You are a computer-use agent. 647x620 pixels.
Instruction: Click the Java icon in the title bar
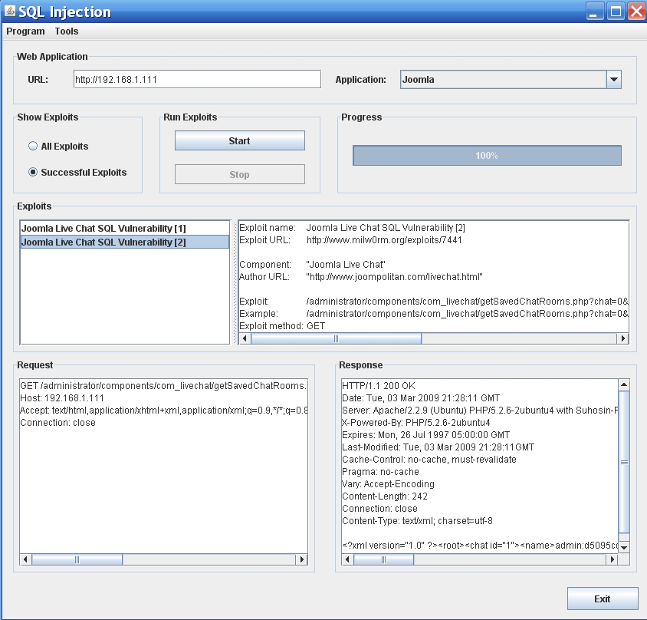click(9, 12)
